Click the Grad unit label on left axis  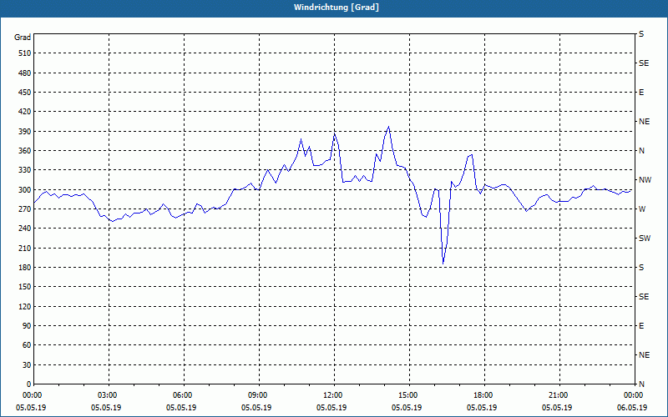pos(23,38)
